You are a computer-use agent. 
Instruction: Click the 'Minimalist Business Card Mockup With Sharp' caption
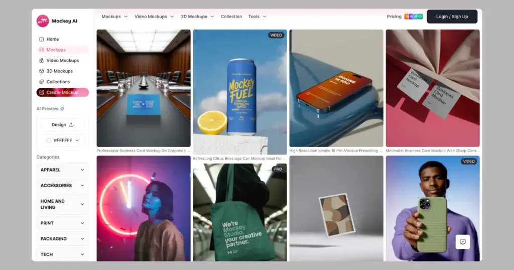(432, 151)
